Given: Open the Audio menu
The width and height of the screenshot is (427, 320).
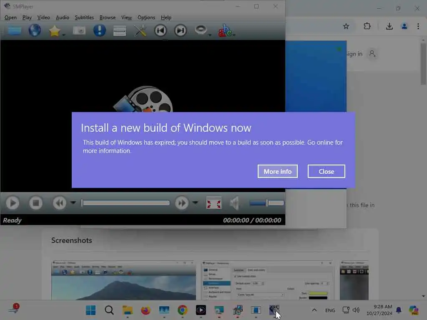Looking at the screenshot, I should [x=63, y=17].
